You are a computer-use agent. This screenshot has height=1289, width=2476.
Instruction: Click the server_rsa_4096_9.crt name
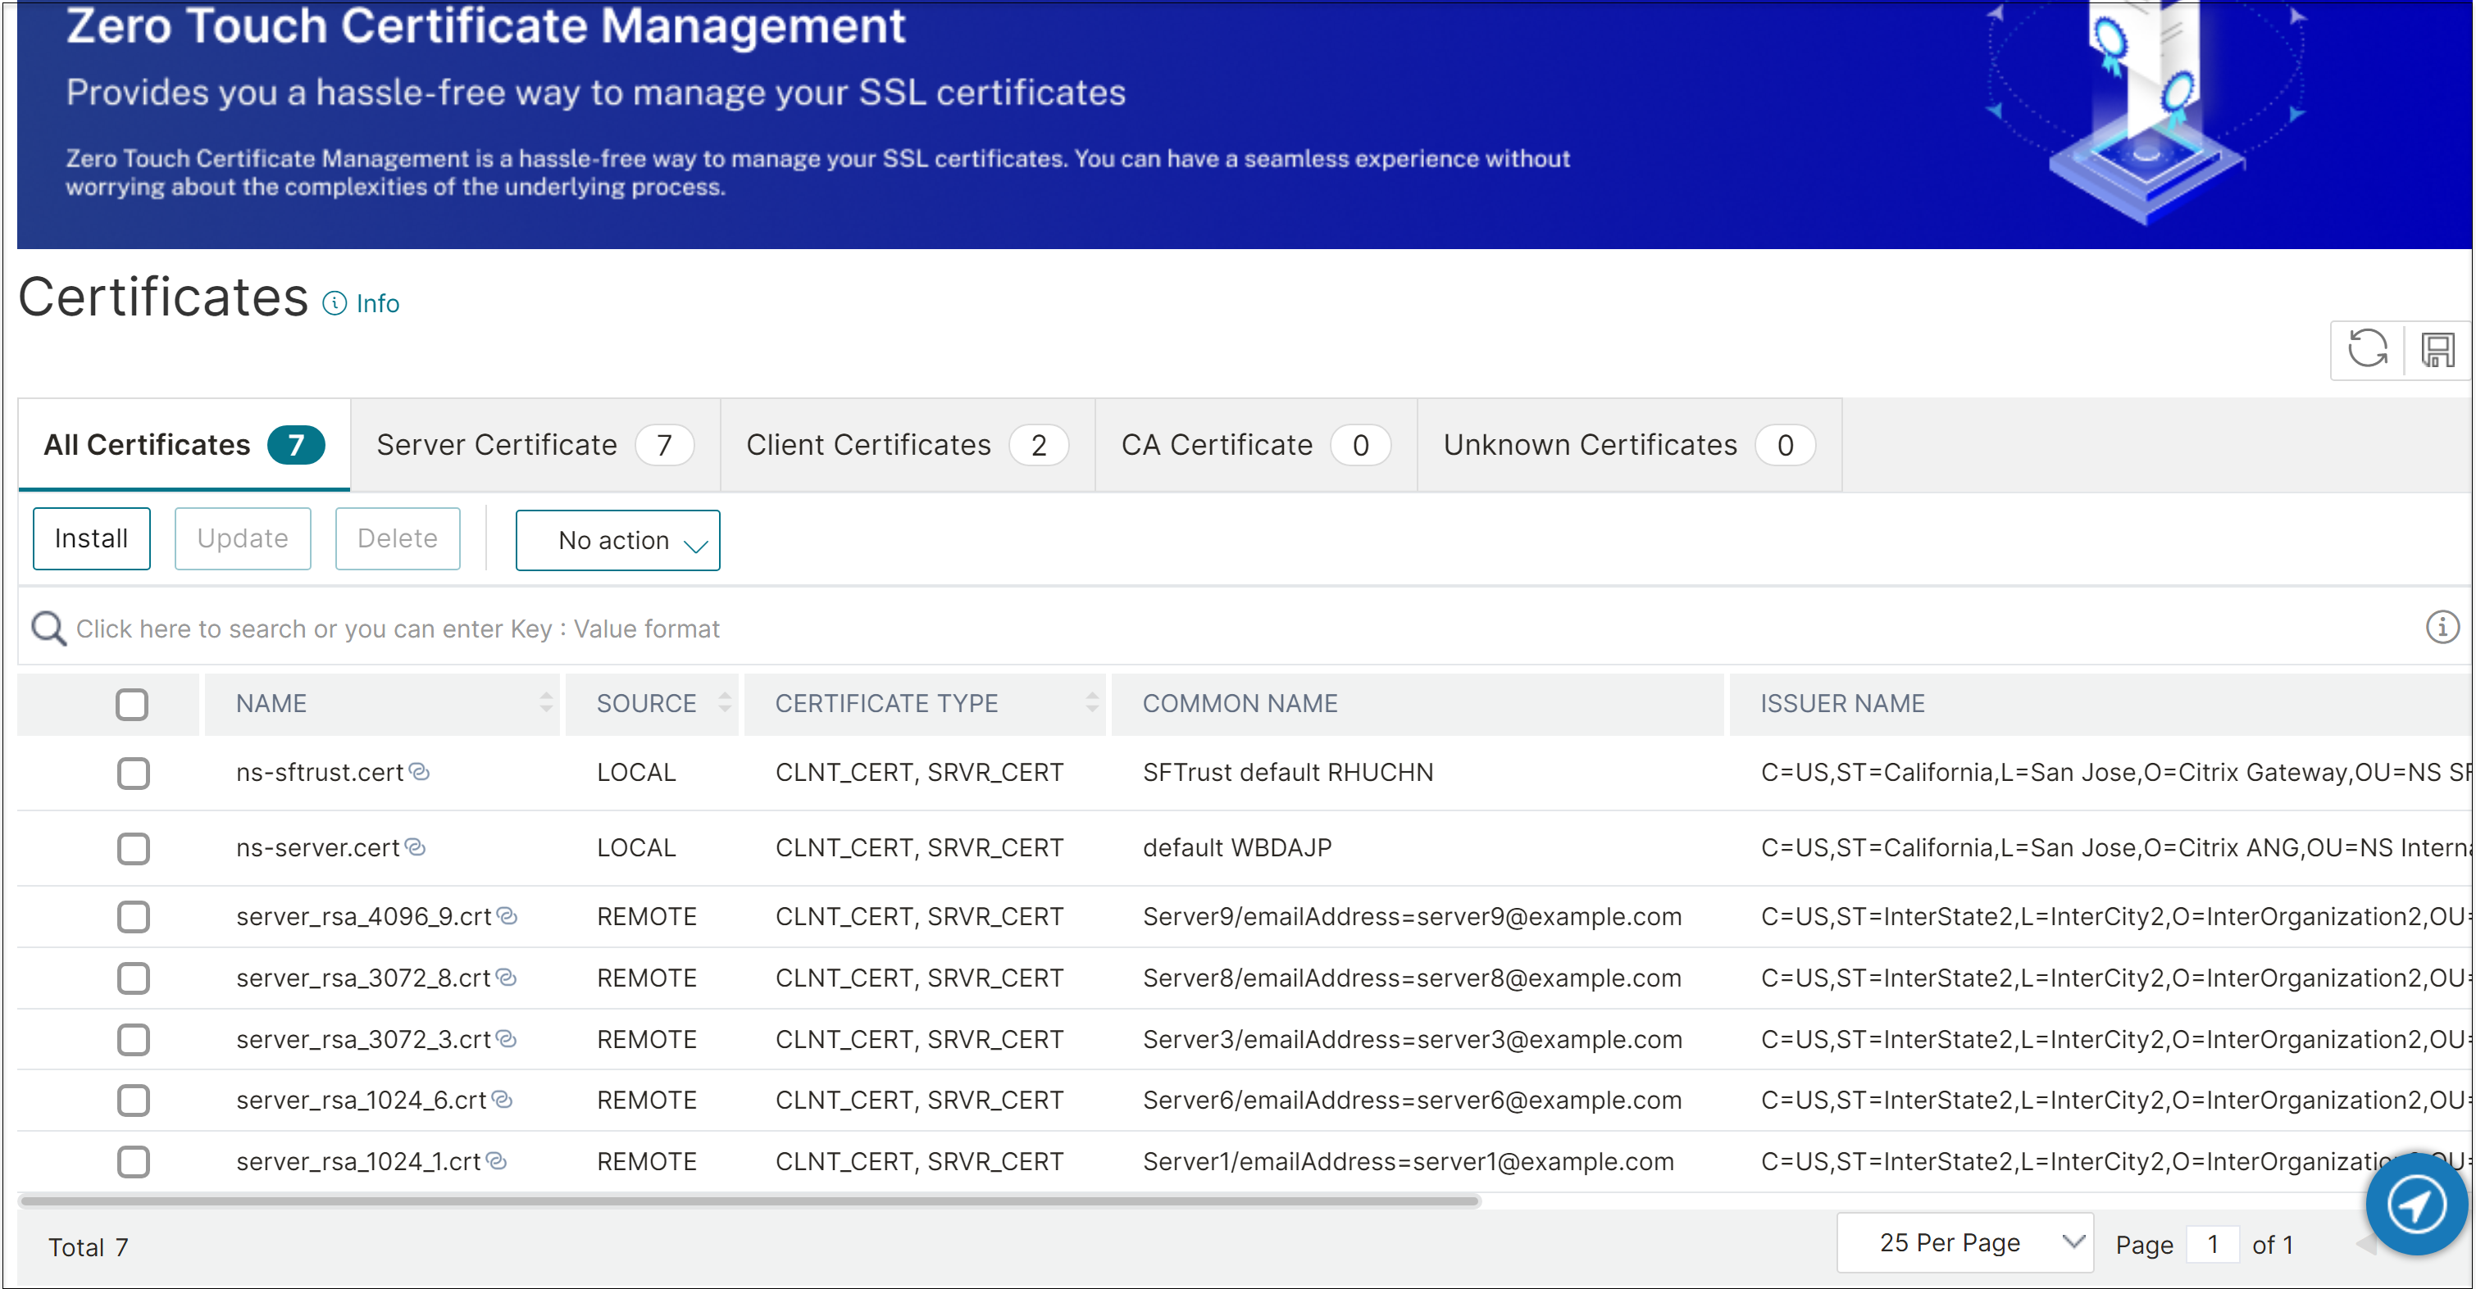363,916
